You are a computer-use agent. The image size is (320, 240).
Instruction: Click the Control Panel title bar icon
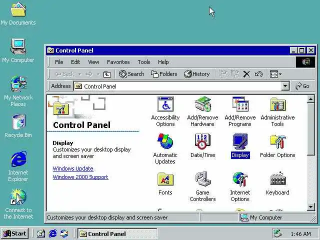click(50, 50)
